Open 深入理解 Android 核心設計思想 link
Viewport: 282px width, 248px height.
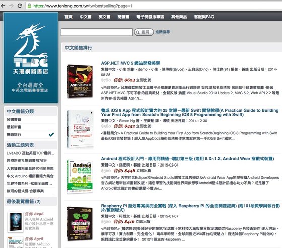39,224
